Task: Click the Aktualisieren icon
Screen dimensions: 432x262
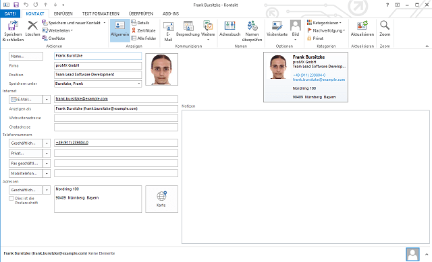Action: tap(362, 28)
